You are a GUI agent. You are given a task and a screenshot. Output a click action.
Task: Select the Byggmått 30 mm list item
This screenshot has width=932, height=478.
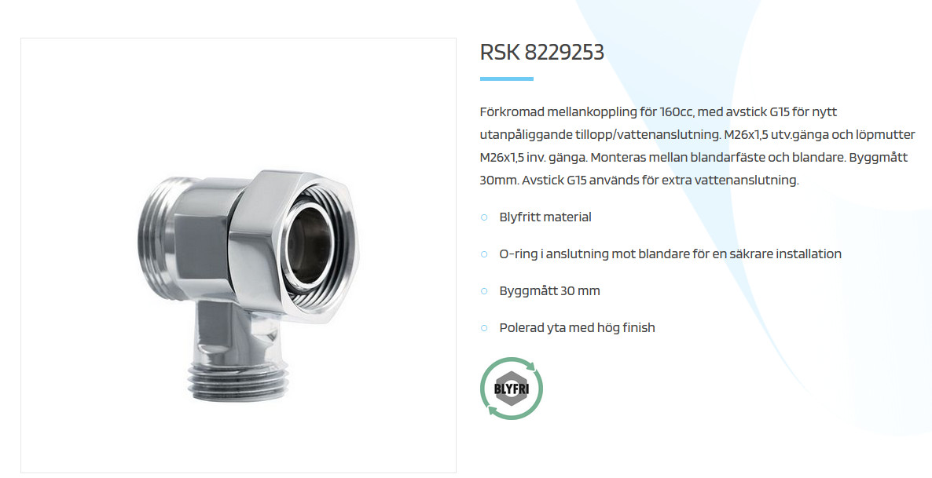click(x=549, y=291)
